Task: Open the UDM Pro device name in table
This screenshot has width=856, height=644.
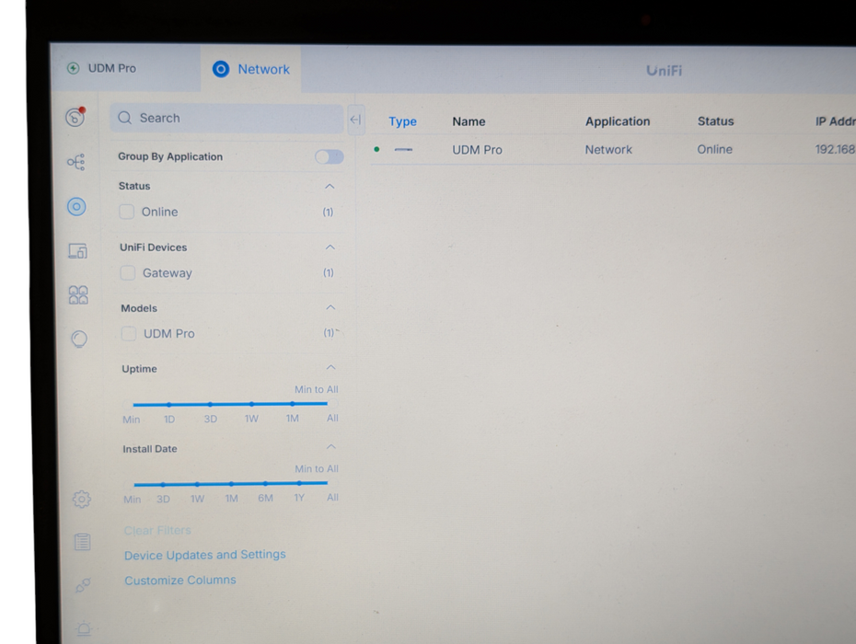Action: click(477, 150)
